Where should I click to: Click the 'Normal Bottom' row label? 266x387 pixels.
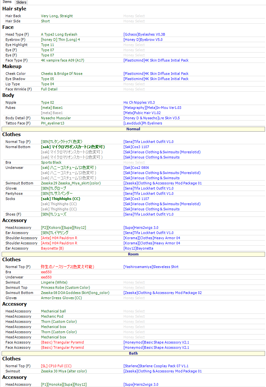pyautogui.click(x=18, y=147)
